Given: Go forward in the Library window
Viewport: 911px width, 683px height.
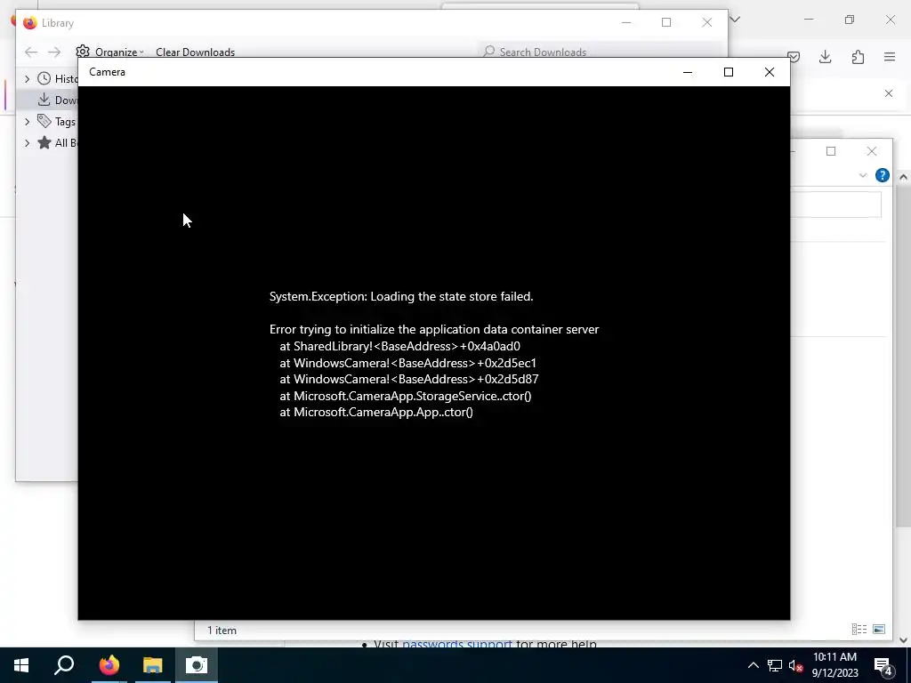Looking at the screenshot, I should click(x=54, y=52).
